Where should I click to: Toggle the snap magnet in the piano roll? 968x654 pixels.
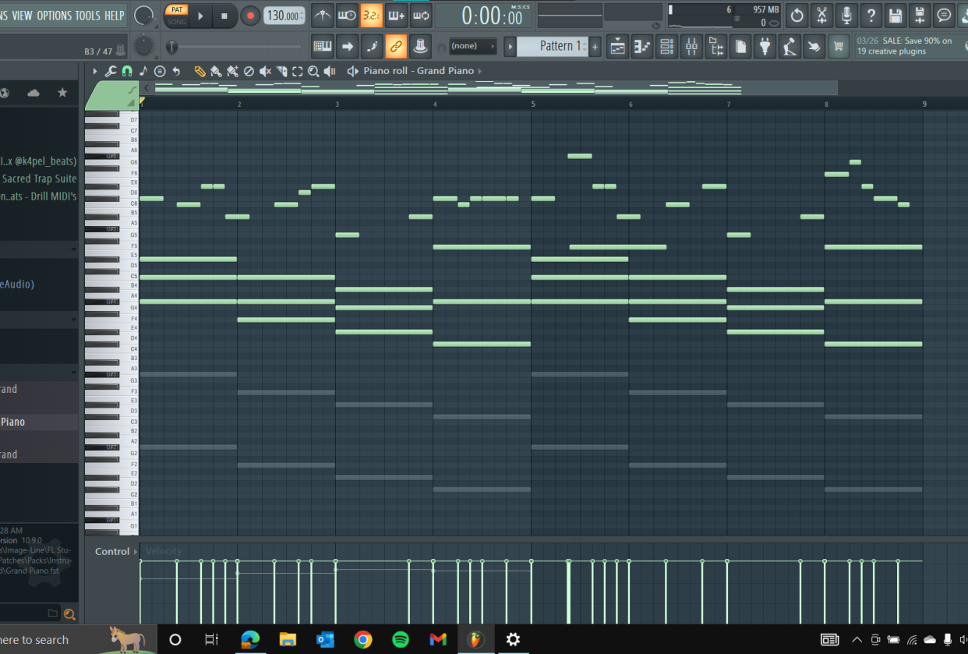coord(127,71)
